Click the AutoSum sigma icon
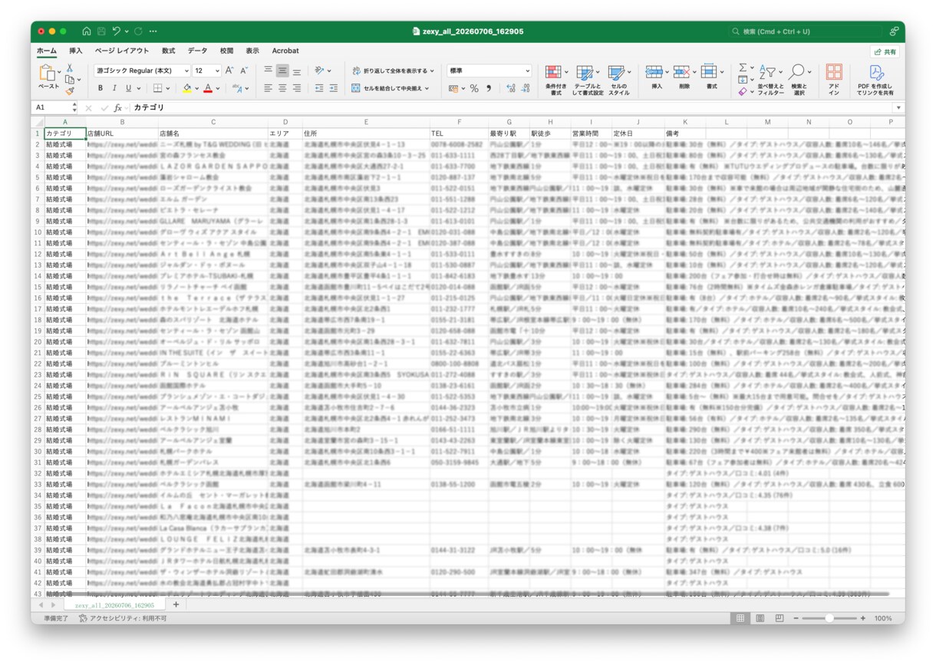 pyautogui.click(x=742, y=67)
